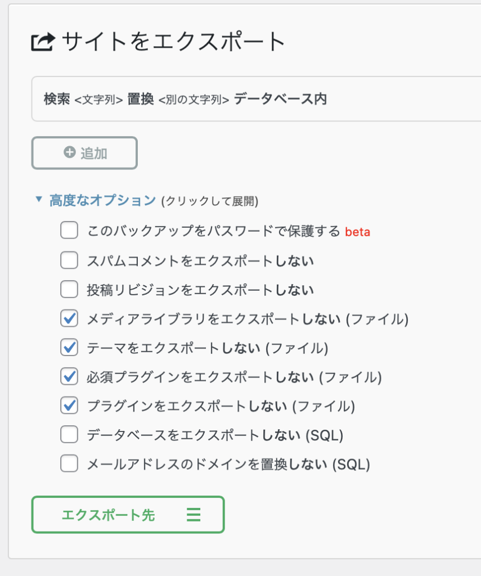Check スパムコメントをエクスポートしない option

(x=69, y=260)
